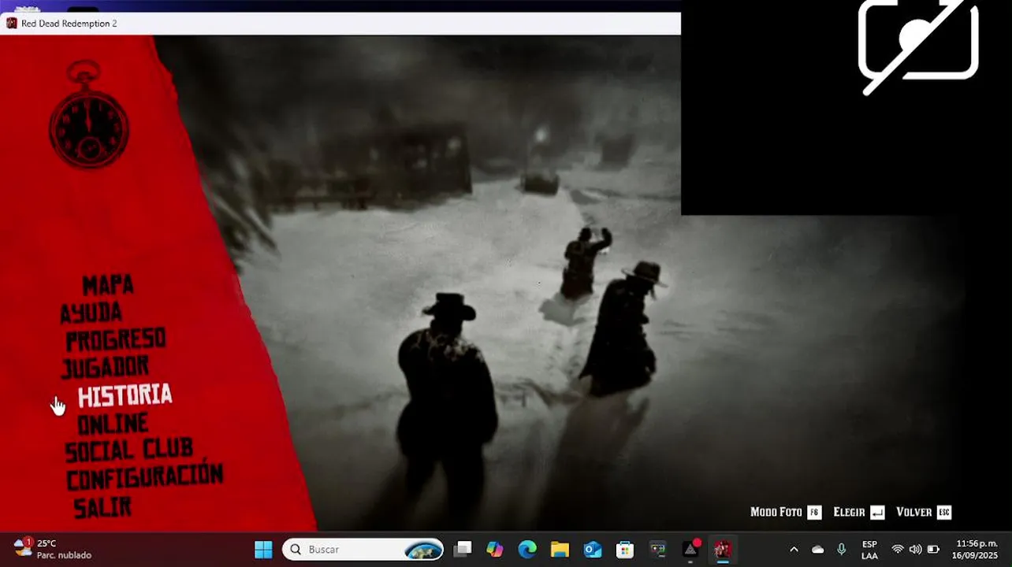Open the ONLINE menu entry

[113, 423]
